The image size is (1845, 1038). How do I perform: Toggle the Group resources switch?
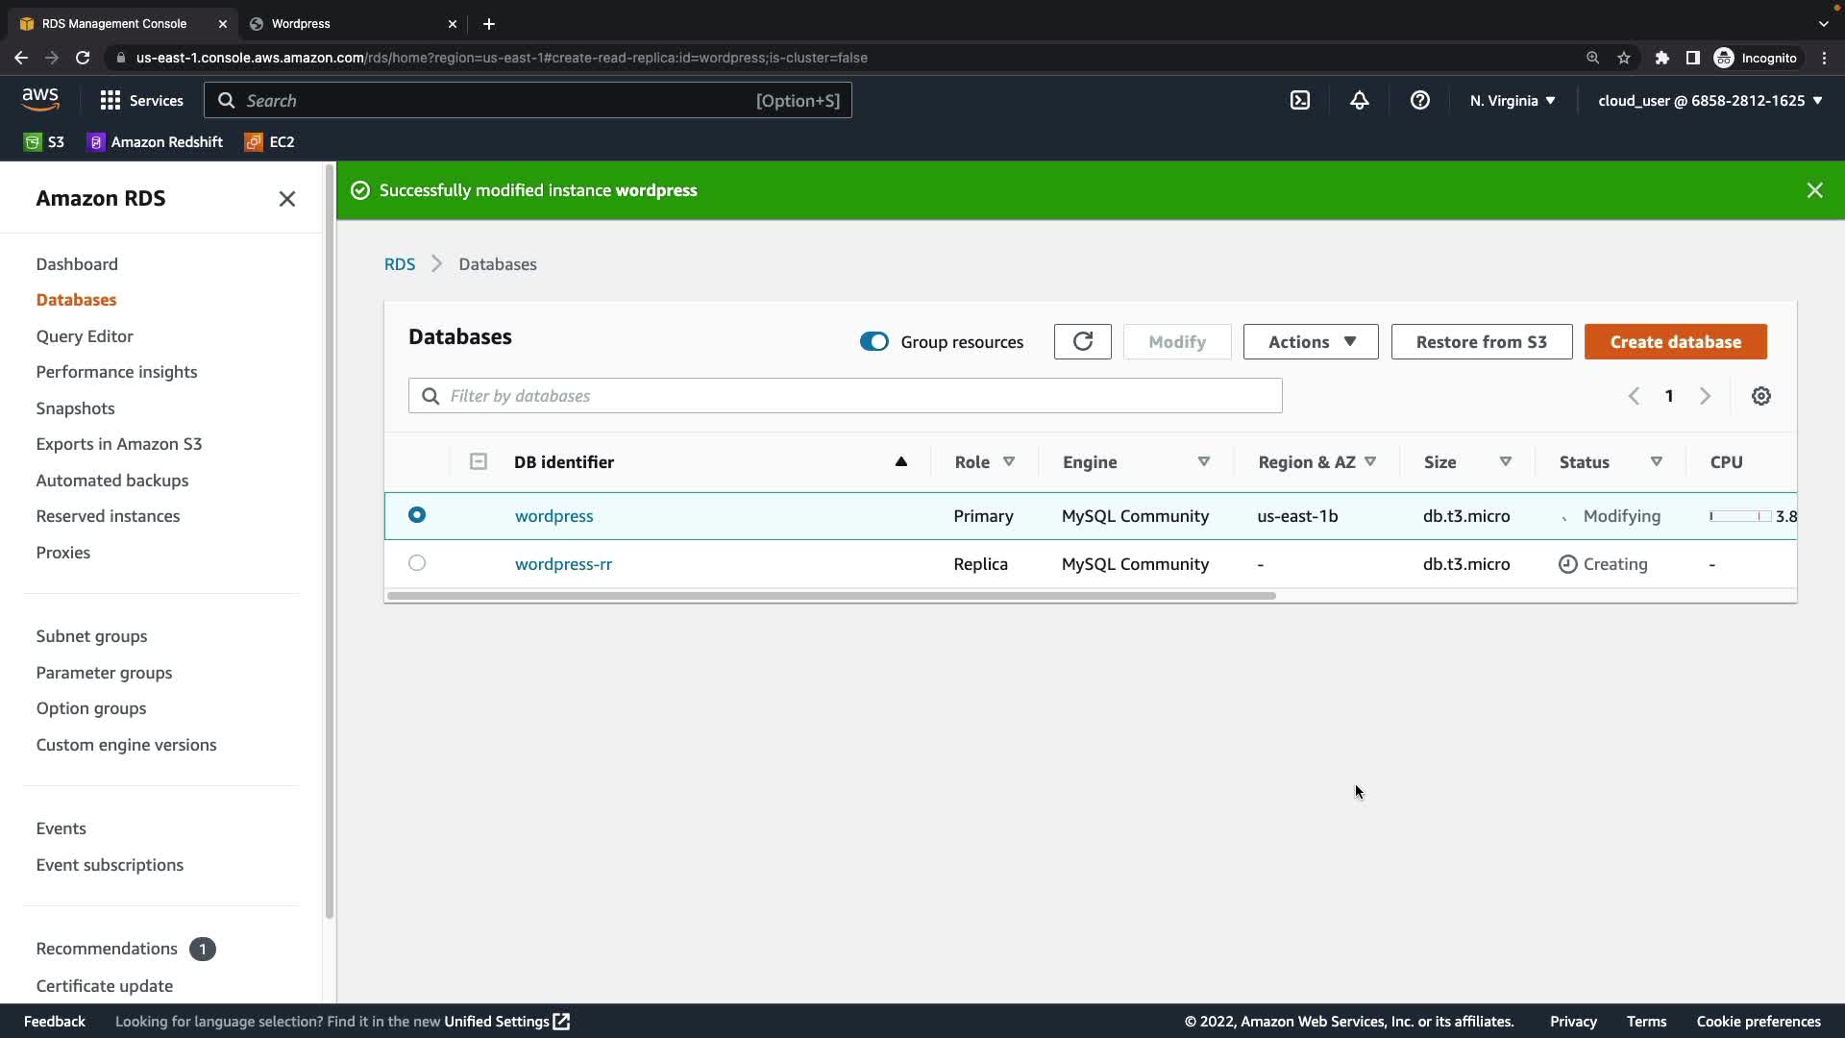pyautogui.click(x=873, y=342)
